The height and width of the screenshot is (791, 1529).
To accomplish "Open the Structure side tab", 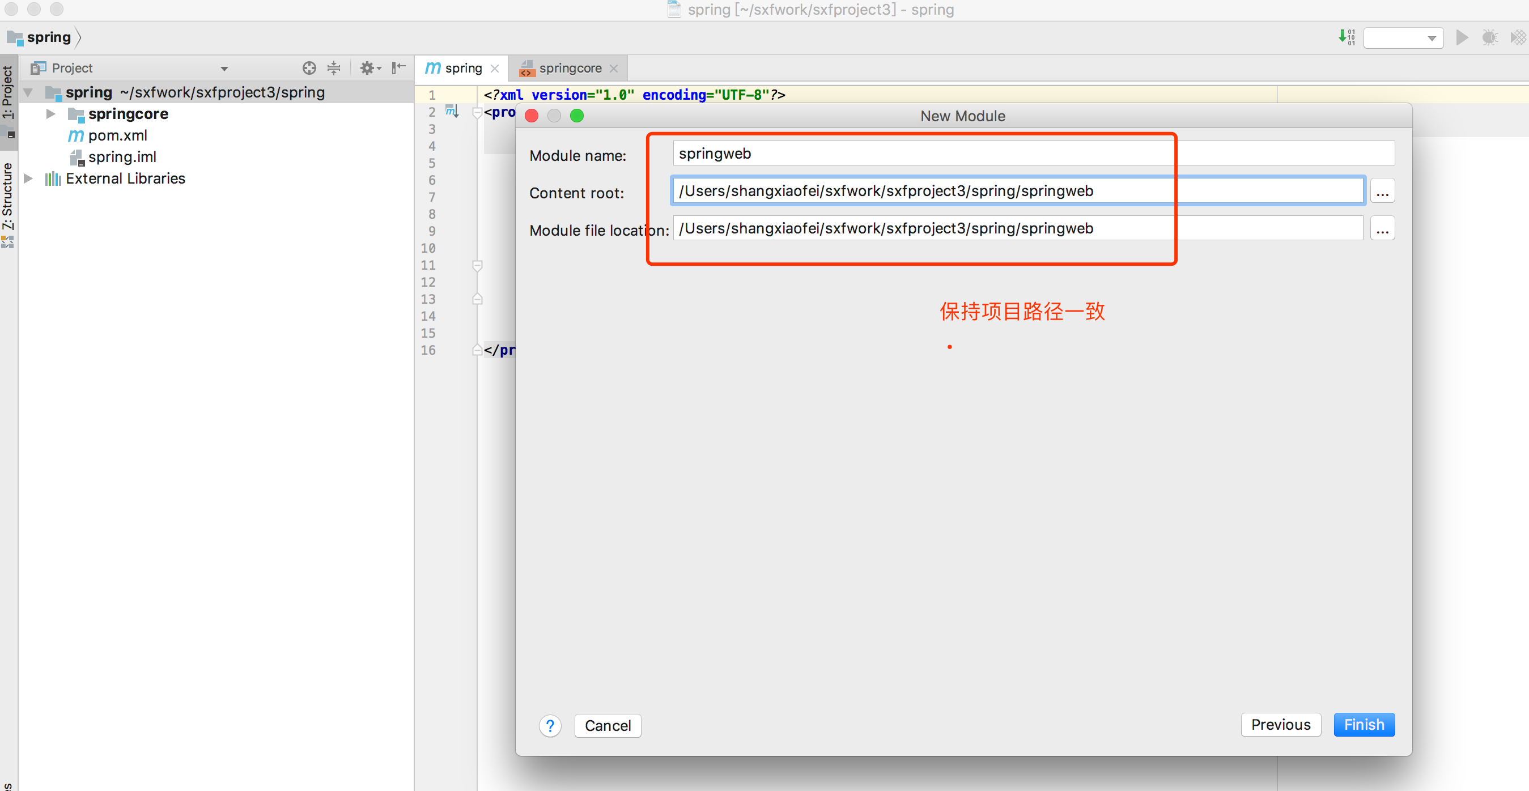I will coord(8,197).
